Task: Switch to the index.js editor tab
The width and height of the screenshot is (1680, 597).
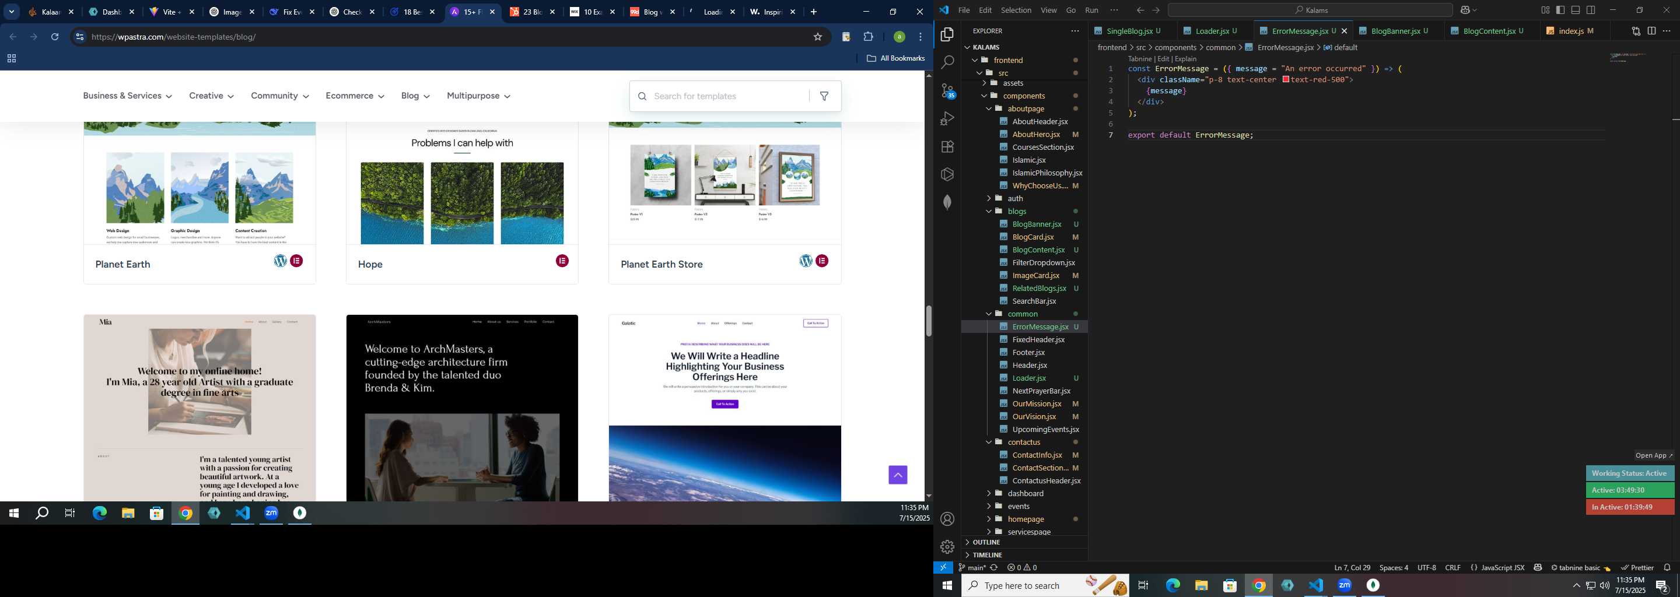Action: [x=1570, y=31]
